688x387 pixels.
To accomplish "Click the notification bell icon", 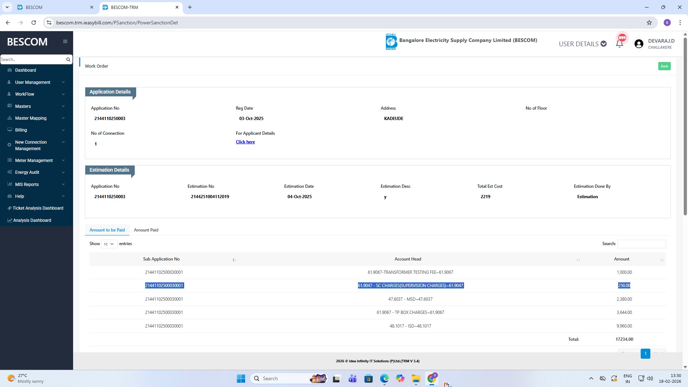I will (619, 44).
